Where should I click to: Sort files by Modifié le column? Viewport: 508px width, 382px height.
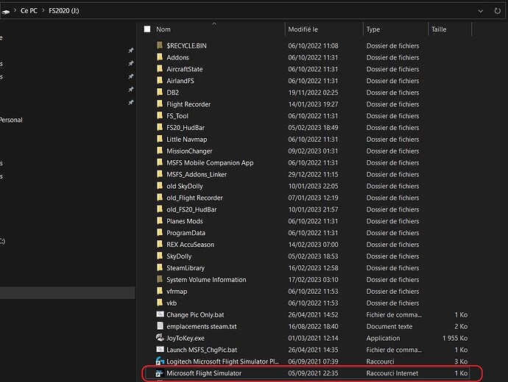tap(303, 29)
